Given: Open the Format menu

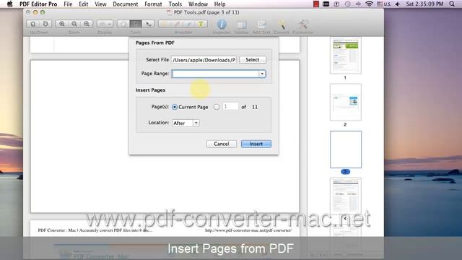Looking at the screenshot, I should (153, 4).
